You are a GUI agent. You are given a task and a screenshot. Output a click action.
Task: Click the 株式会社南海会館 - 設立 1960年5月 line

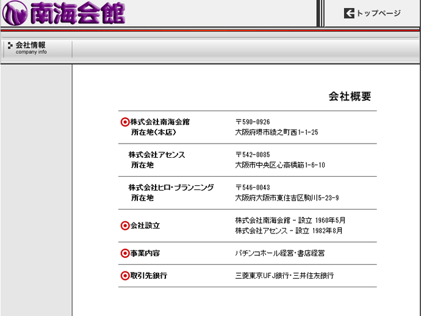(290, 220)
